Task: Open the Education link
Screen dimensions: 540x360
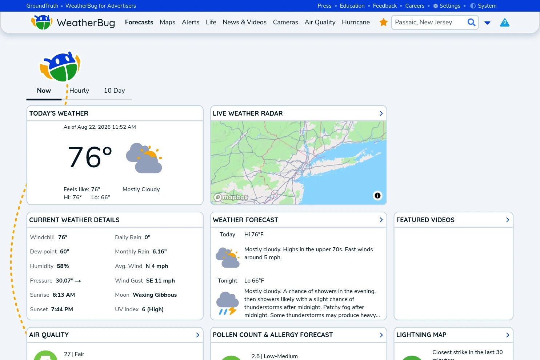Action: point(352,6)
